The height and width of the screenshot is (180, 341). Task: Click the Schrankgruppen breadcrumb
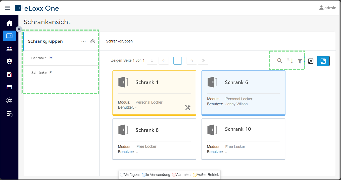pyautogui.click(x=119, y=41)
